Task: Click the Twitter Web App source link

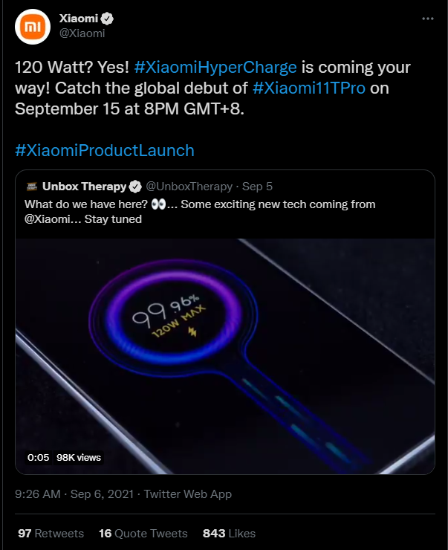Action: (x=188, y=494)
